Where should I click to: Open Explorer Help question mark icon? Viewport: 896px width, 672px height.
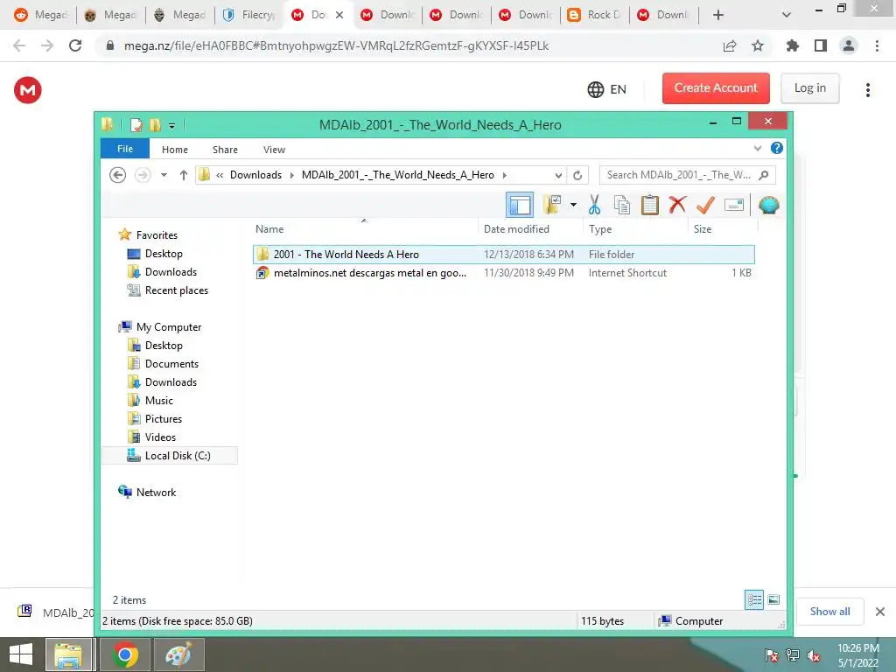click(x=777, y=149)
